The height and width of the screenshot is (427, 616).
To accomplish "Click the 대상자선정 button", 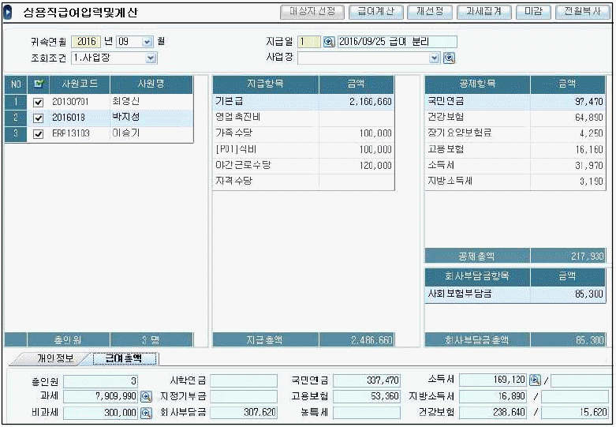I will [312, 12].
